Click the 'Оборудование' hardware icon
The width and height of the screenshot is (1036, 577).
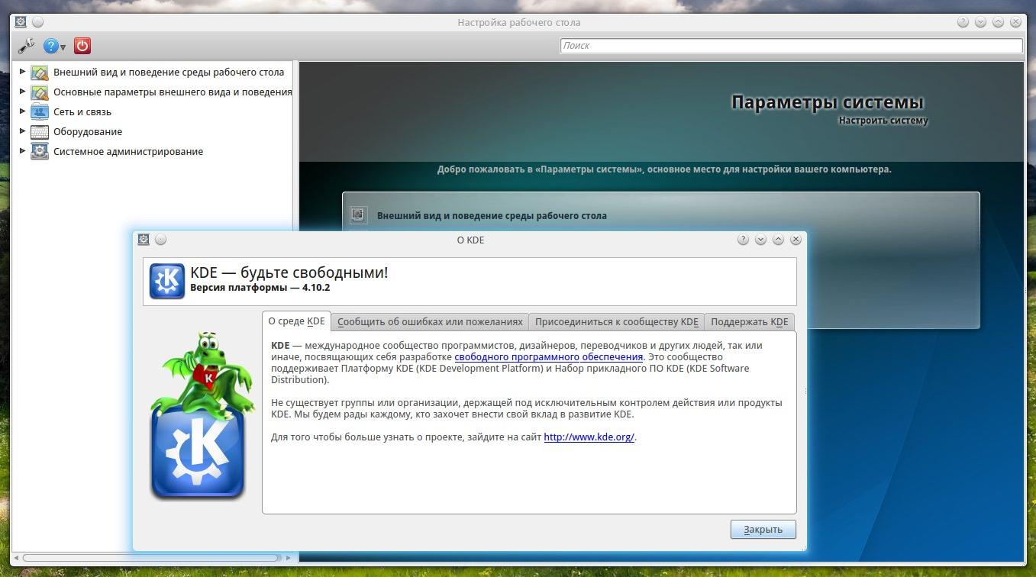[40, 132]
